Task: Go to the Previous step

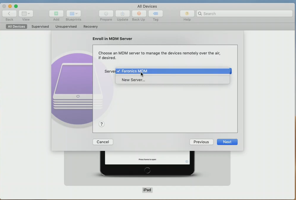Action: (201, 142)
